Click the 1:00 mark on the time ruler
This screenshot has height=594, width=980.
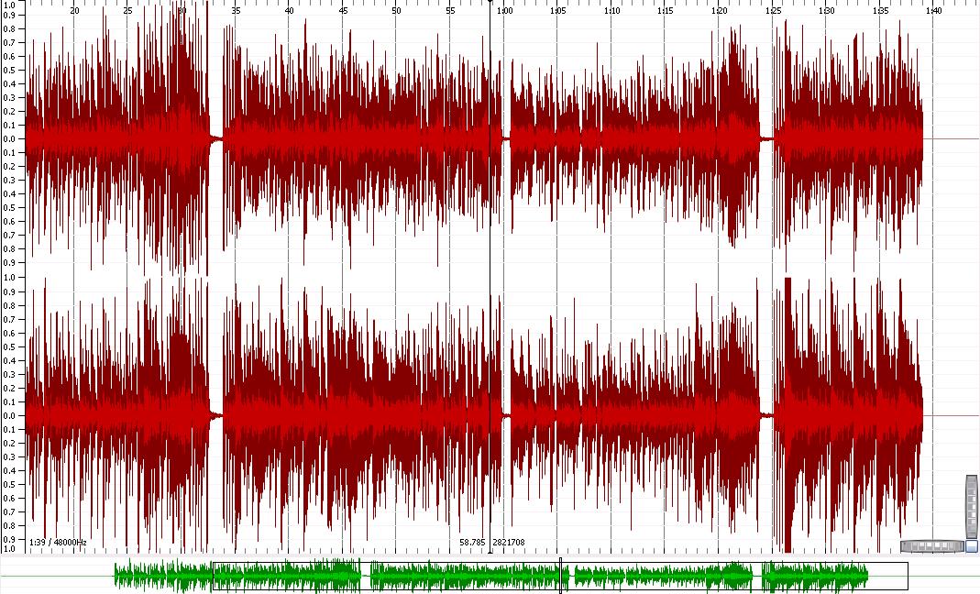[507, 12]
